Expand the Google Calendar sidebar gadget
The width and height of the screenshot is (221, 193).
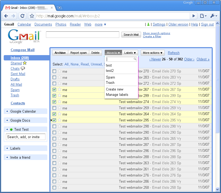click(x=7, y=111)
